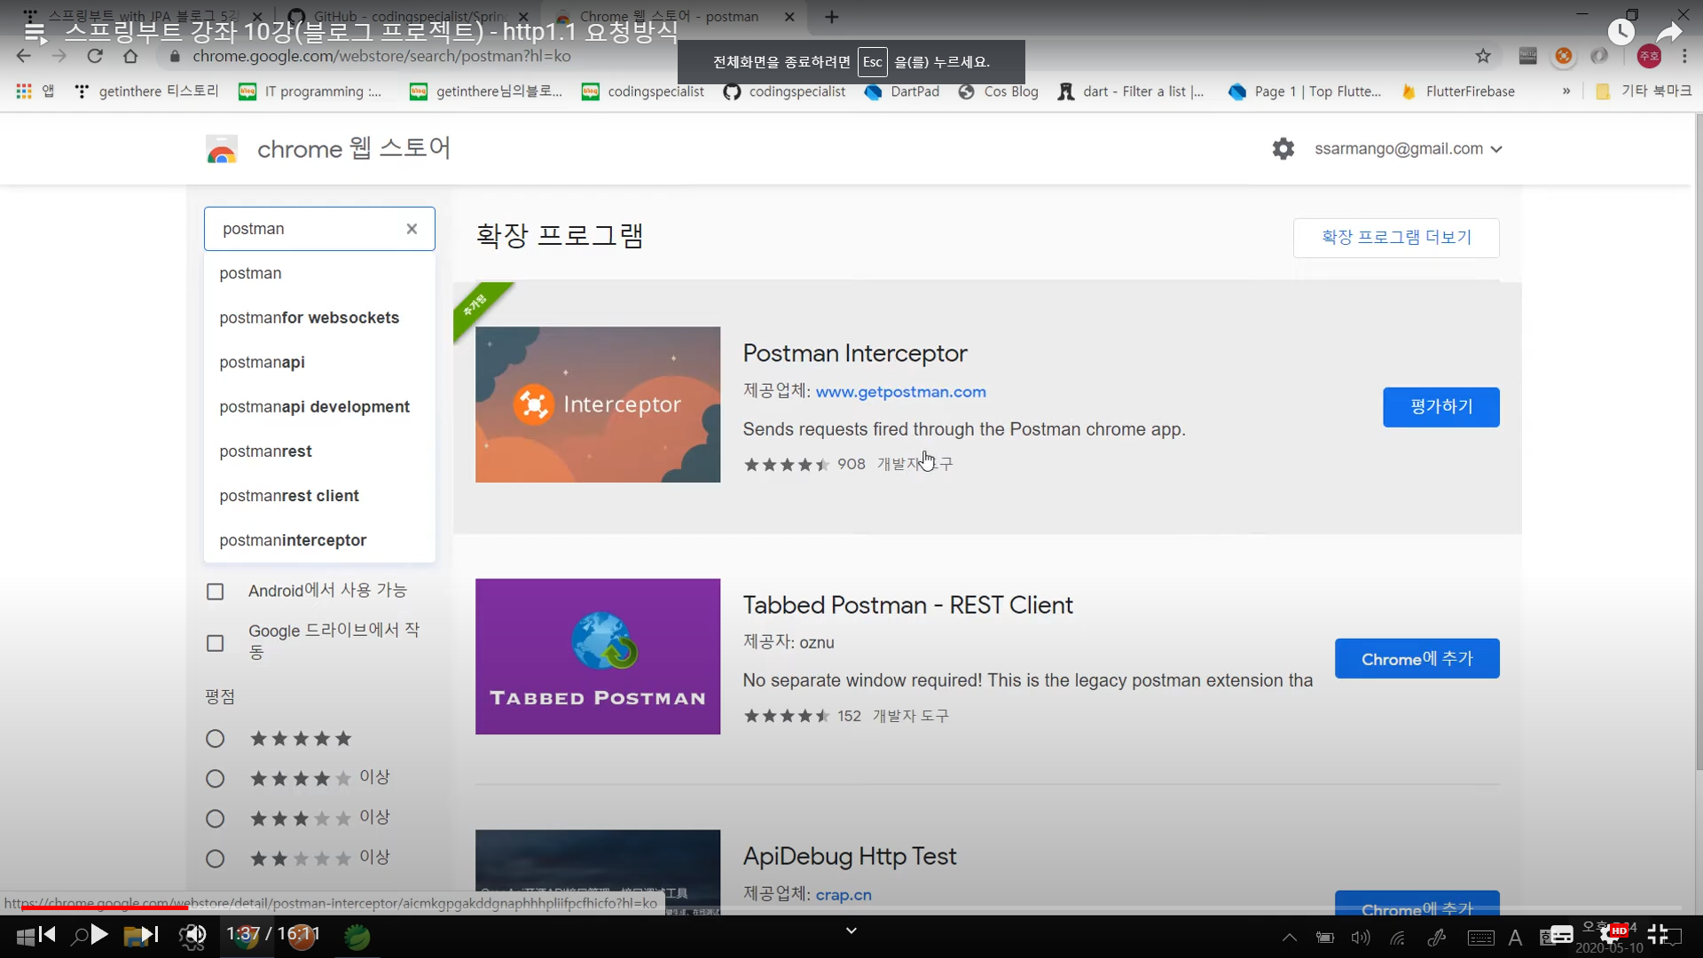Select the five-star rating filter
Screen dimensions: 1703x958
coord(215,739)
